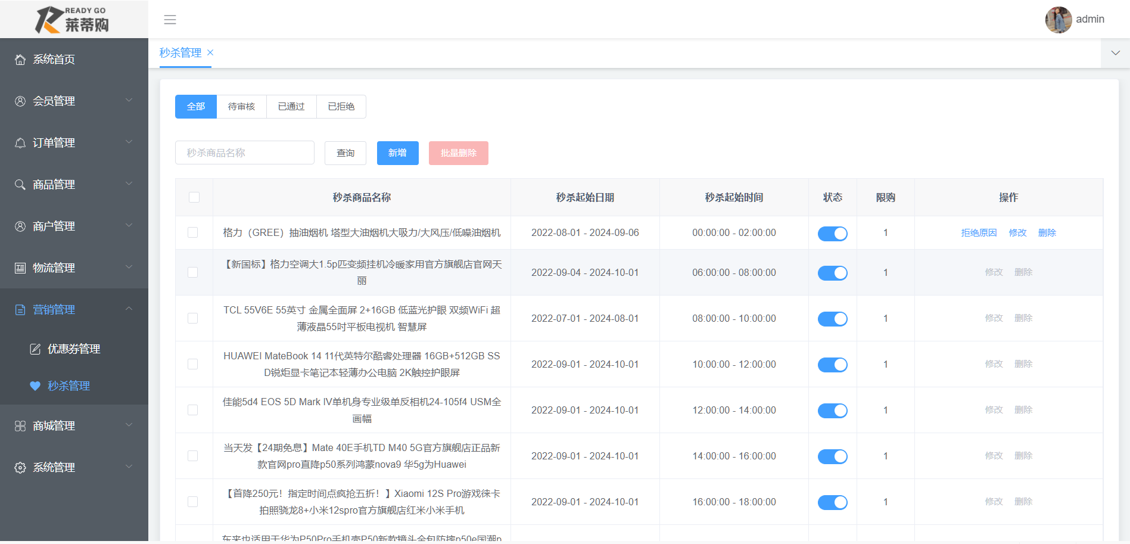1130x544 pixels.
Task: Click the admin avatar picture
Action: pyautogui.click(x=1059, y=20)
